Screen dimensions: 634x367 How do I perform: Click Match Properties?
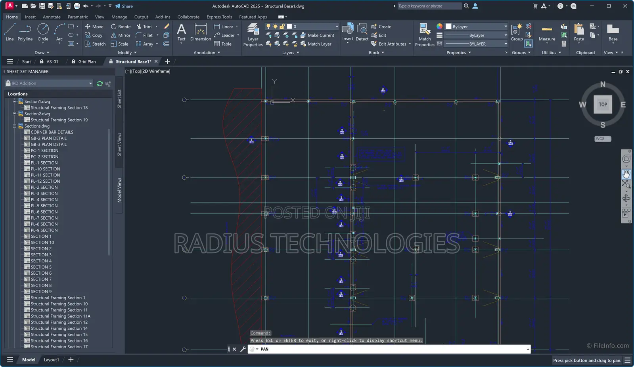(425, 35)
